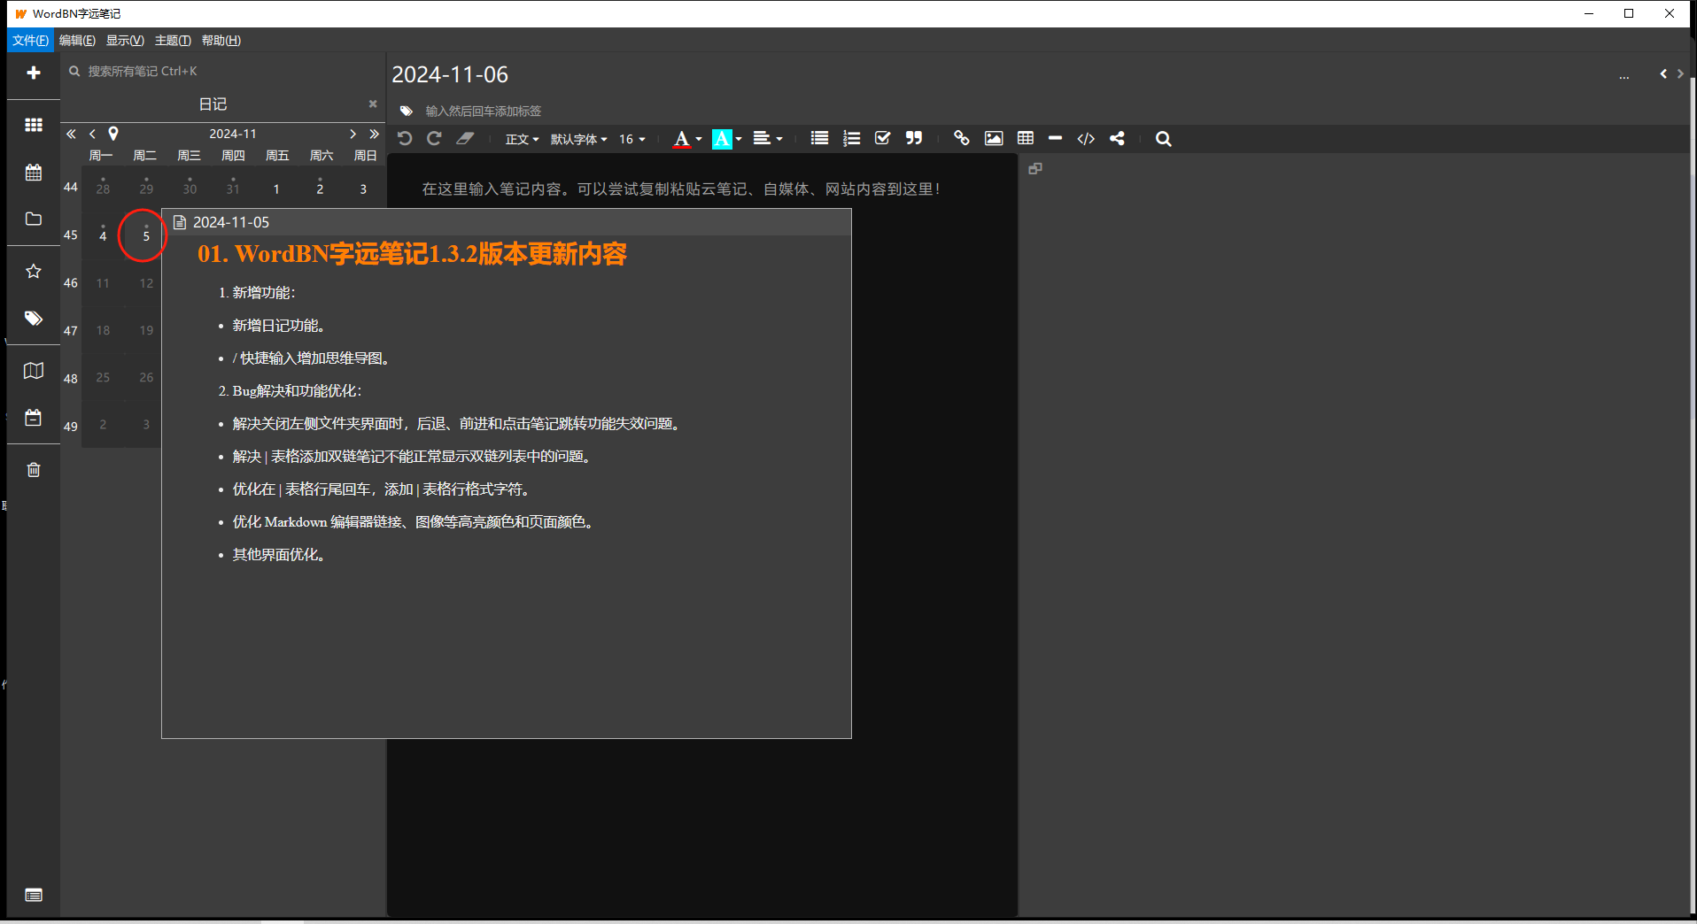Click the eraser clear-format icon

465,138
